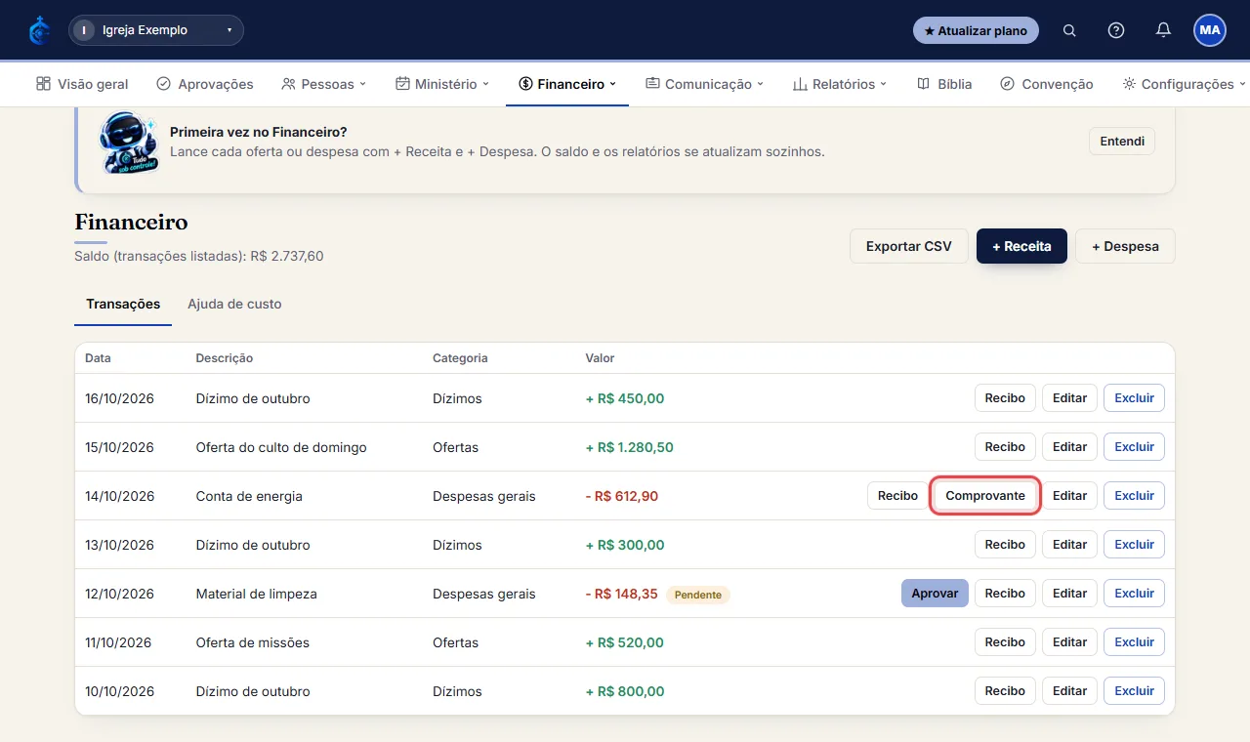
Task: Expand the Pessoas menu
Action: 323,84
